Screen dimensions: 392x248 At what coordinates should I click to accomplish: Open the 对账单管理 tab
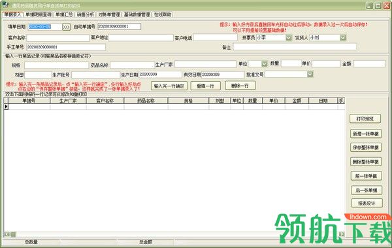coord(109,14)
